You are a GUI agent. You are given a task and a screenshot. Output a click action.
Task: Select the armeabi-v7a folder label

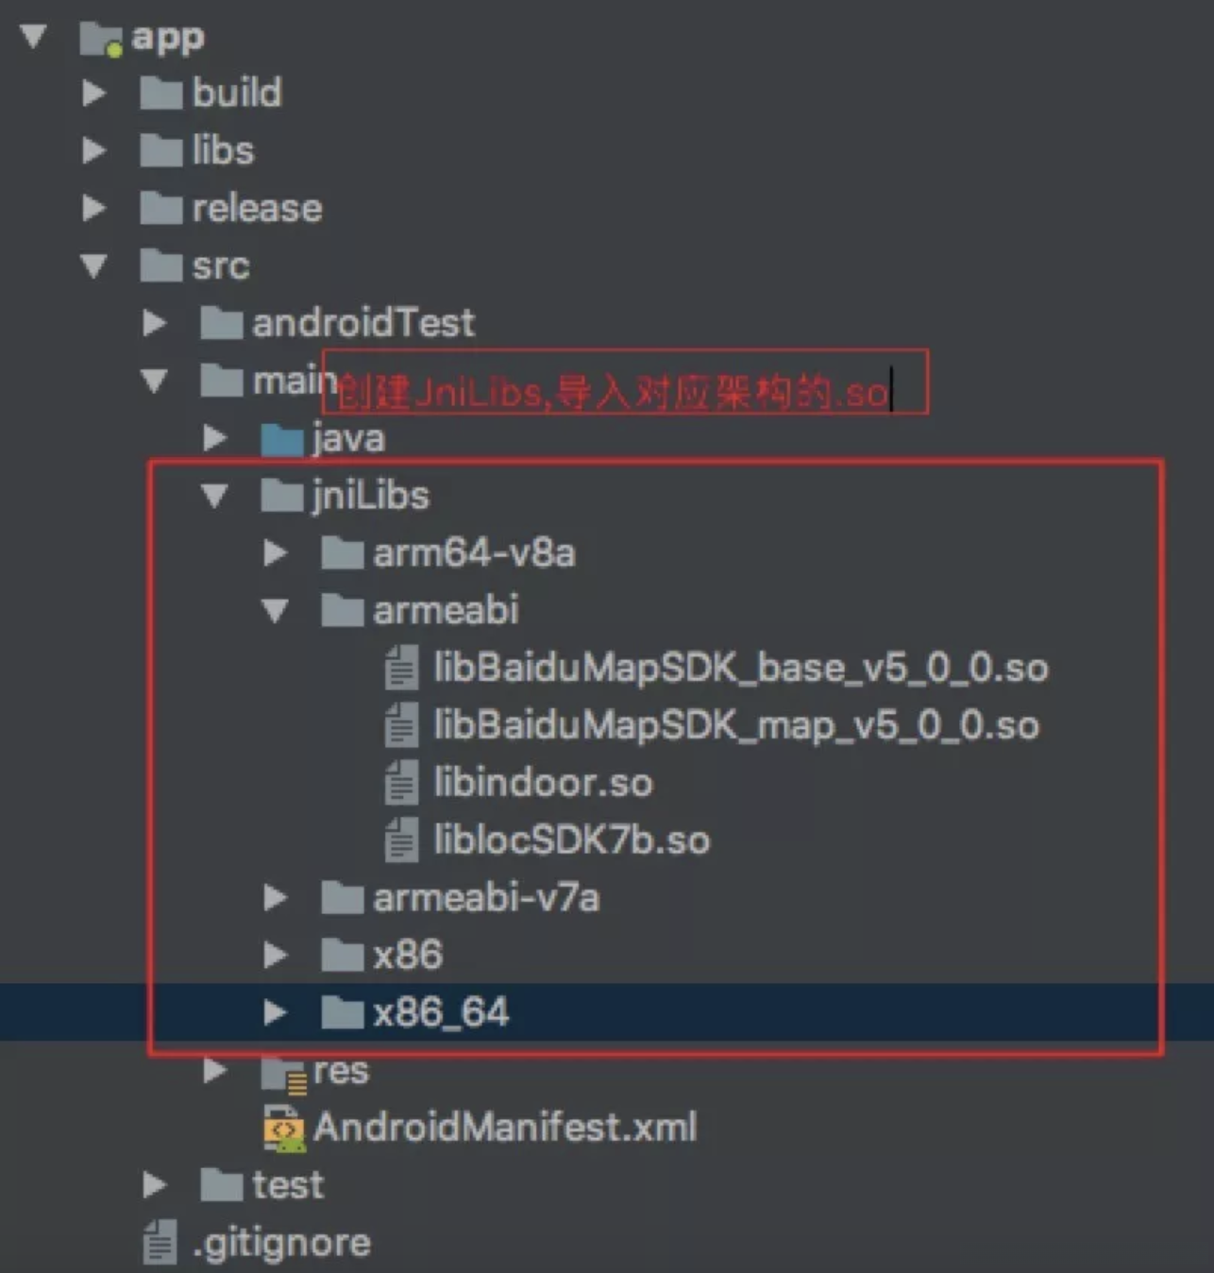pos(485,898)
